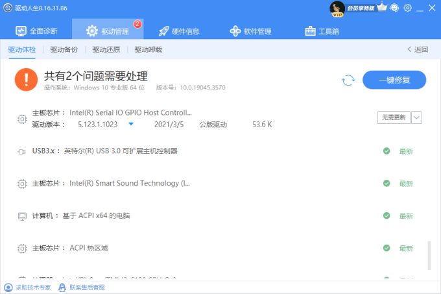The width and height of the screenshot is (441, 294).
Task: Click the refresh rescan icon
Action: tap(348, 80)
